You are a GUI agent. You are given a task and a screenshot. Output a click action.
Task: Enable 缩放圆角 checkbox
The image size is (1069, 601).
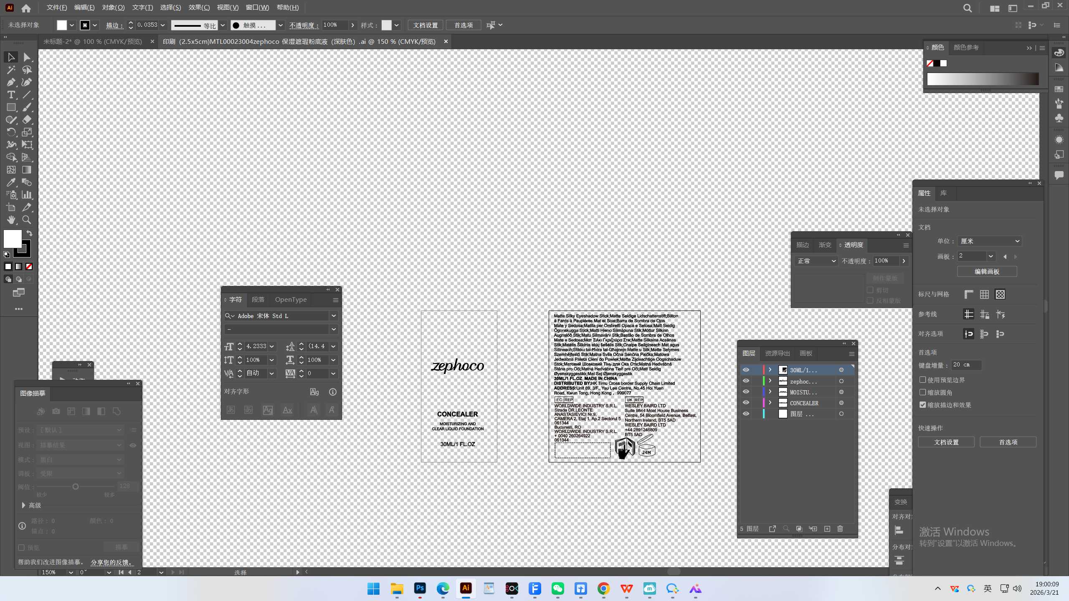[x=923, y=392]
